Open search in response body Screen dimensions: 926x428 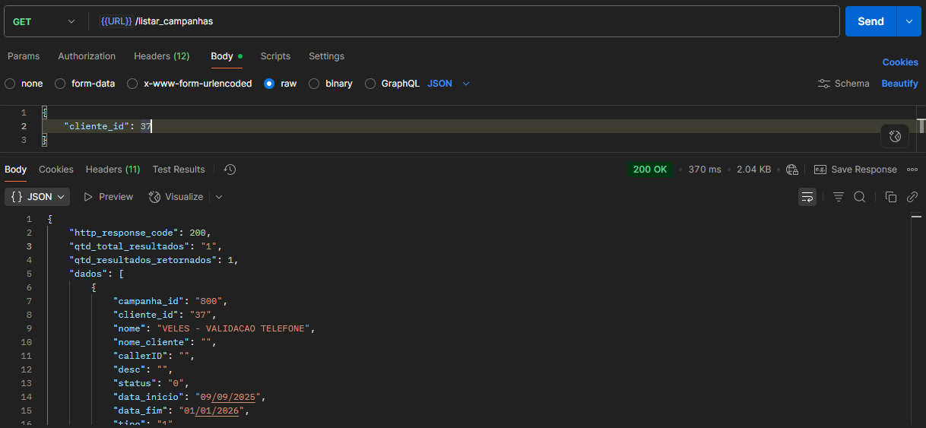coord(860,197)
